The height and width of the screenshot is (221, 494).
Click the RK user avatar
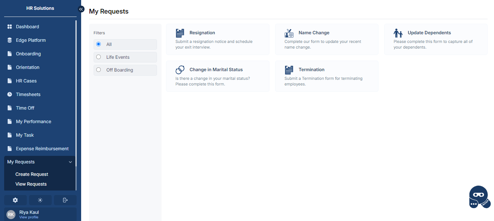11,214
